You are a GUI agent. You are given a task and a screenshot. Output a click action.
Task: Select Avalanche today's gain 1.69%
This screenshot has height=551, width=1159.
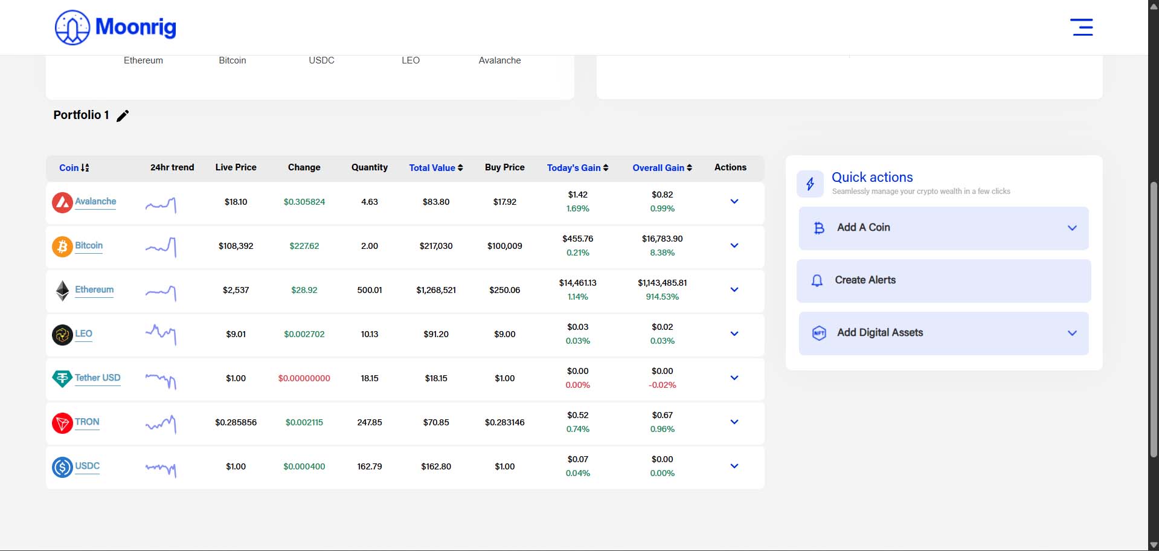pos(577,208)
